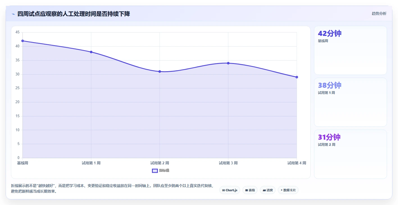Screen dimensions: 398x205
Task: Open the 38分钟 试用第 1 周 card
Action: (x=351, y=102)
